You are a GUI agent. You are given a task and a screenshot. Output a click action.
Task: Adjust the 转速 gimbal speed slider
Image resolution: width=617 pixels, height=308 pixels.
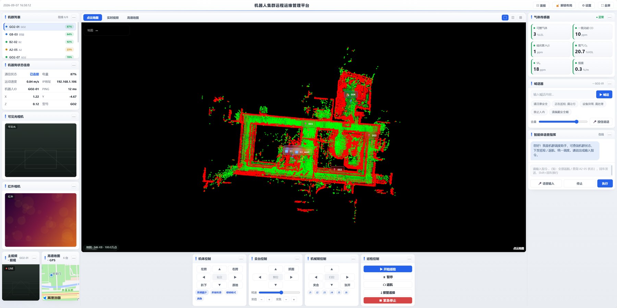(279, 293)
